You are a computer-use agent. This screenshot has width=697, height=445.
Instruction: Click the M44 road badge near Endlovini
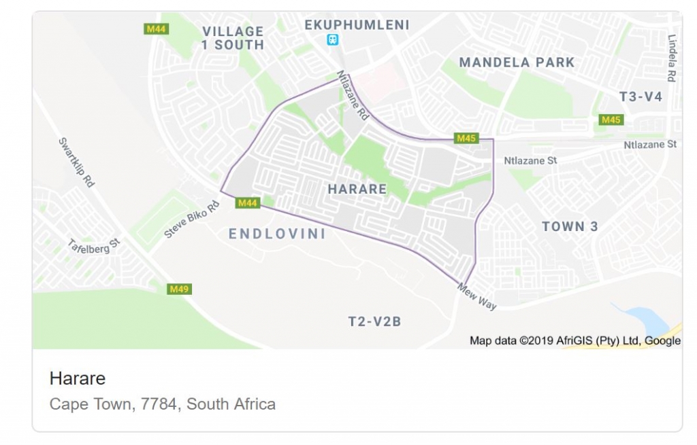248,203
